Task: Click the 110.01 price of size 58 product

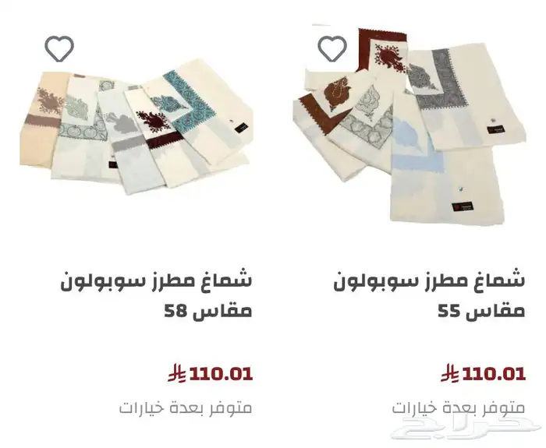Action: [x=221, y=374]
